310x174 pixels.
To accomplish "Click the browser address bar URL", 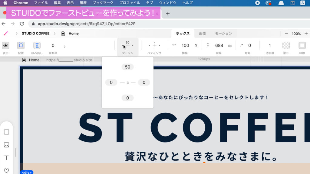I will click(x=87, y=24).
